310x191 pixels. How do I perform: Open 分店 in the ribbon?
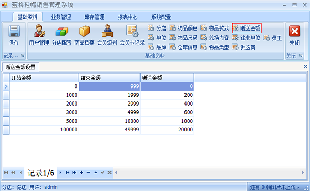pos(157,28)
